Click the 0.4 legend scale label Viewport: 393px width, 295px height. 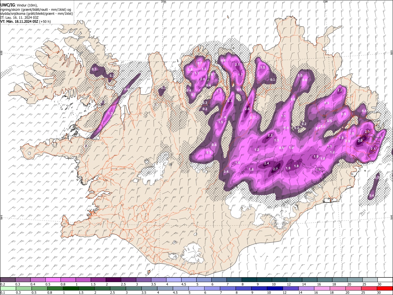click(x=33, y=284)
